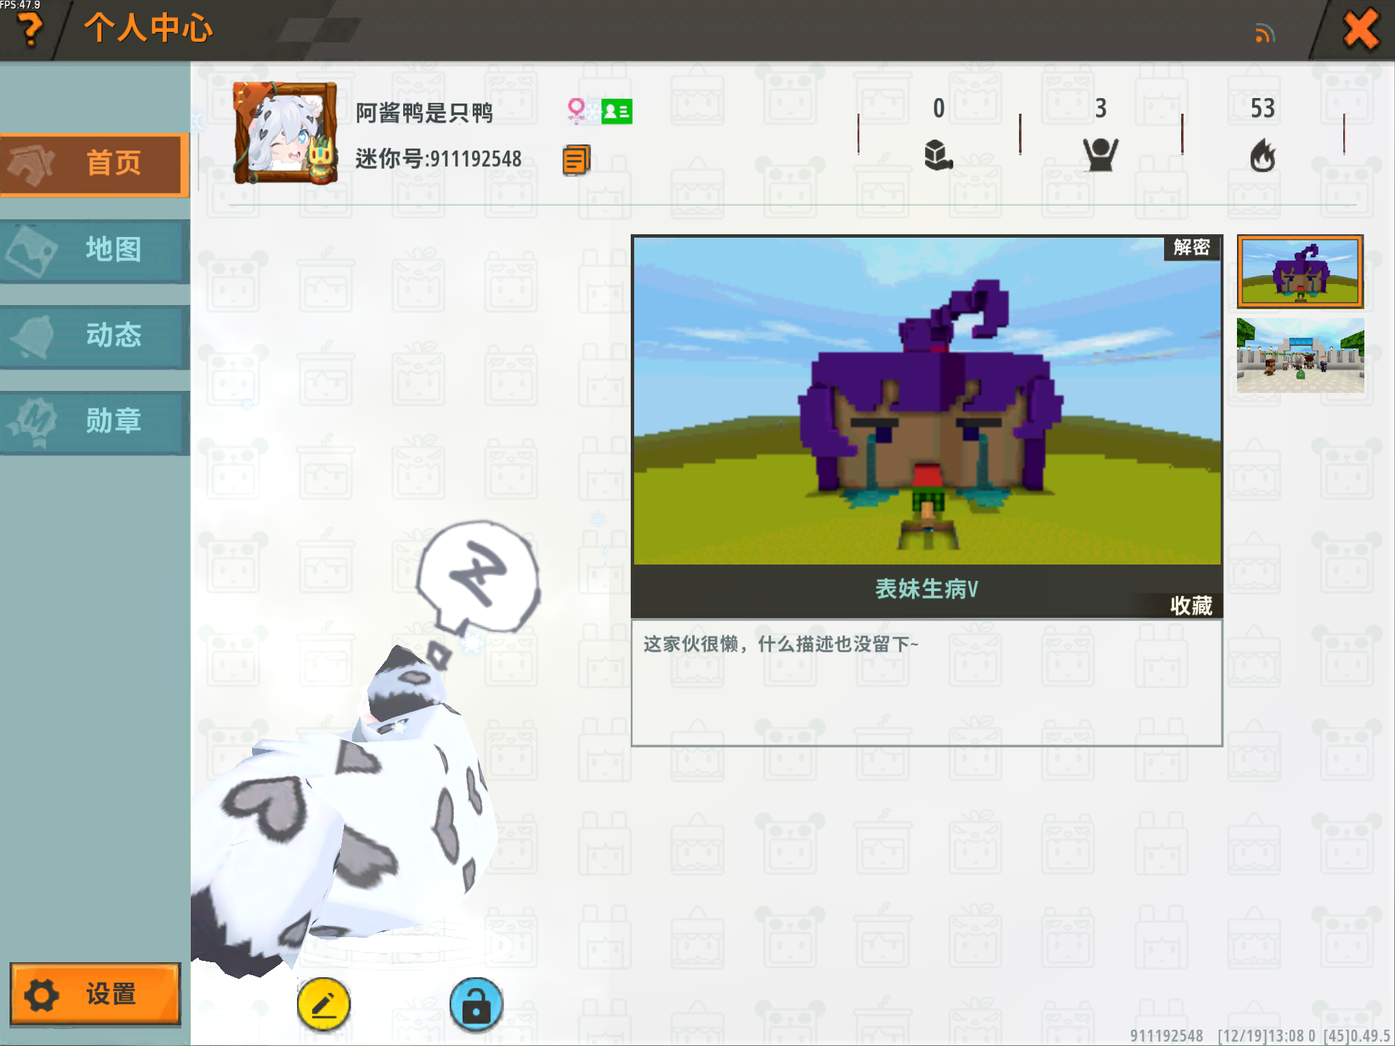Open the 设置 settings button
The image size is (1395, 1046).
95,994
